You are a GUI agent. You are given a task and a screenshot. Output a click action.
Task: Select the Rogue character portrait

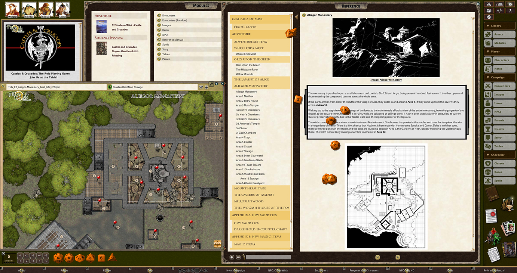tap(46, 9)
